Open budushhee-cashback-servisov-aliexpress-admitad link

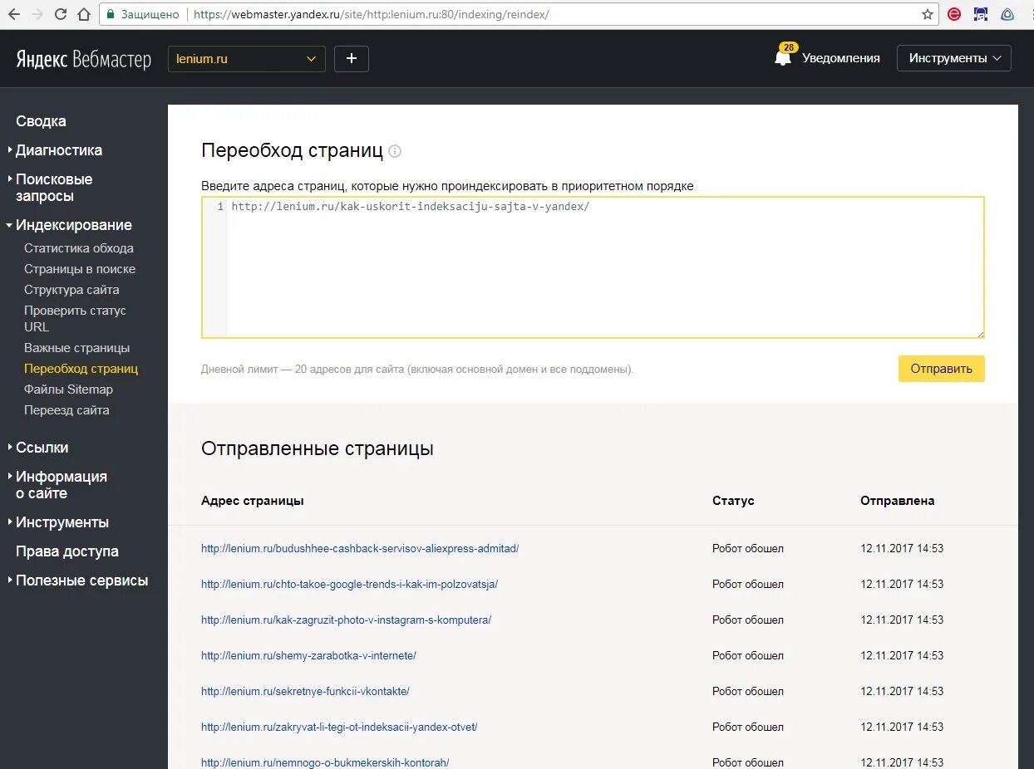(360, 549)
